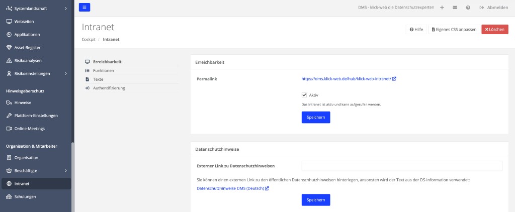Click the Organisation building icon
515x212 pixels.
9,158
